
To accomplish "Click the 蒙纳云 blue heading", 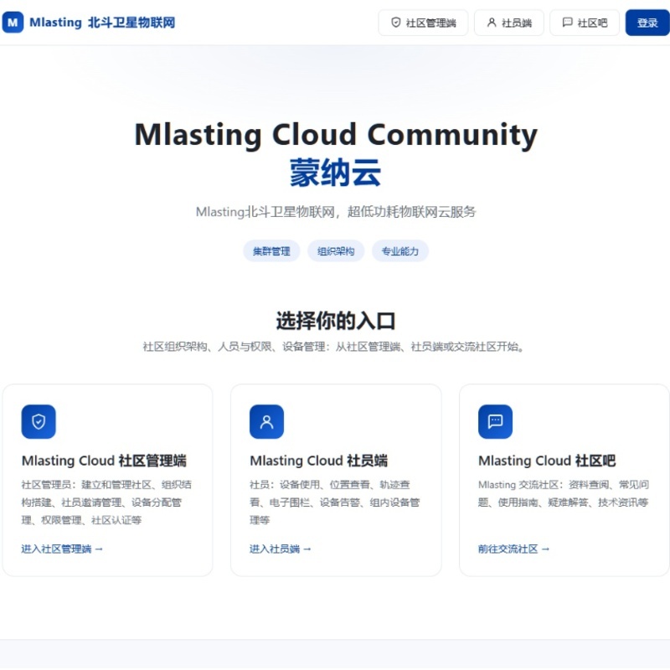I will click(336, 173).
